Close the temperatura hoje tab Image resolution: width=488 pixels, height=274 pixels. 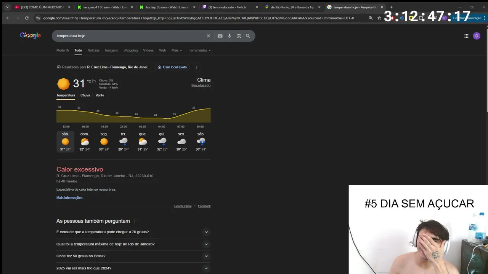click(x=382, y=7)
